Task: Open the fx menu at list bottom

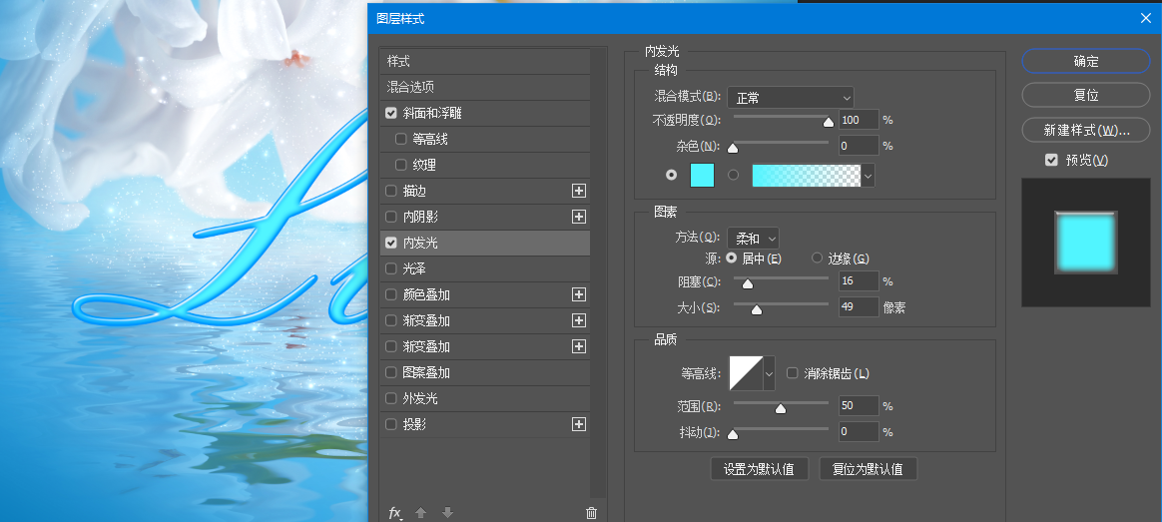Action: click(x=395, y=513)
